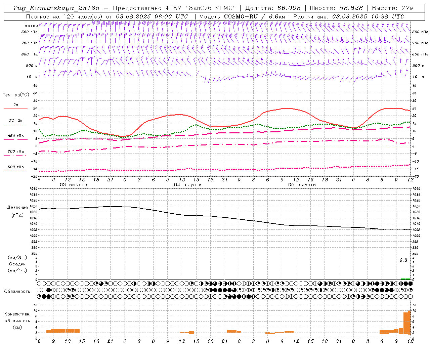Click the '04 августа' date label
The image size is (430, 344).
(x=188, y=185)
